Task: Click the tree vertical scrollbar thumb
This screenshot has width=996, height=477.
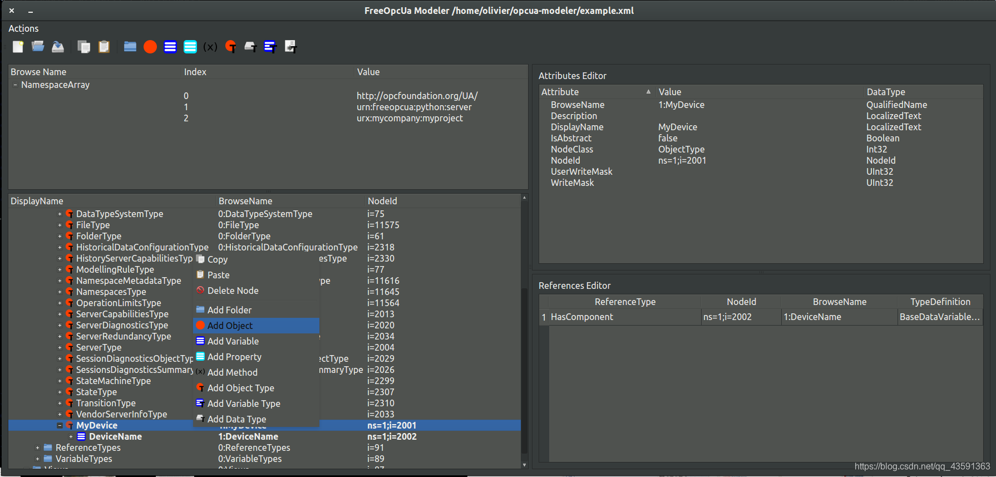Action: [524, 371]
